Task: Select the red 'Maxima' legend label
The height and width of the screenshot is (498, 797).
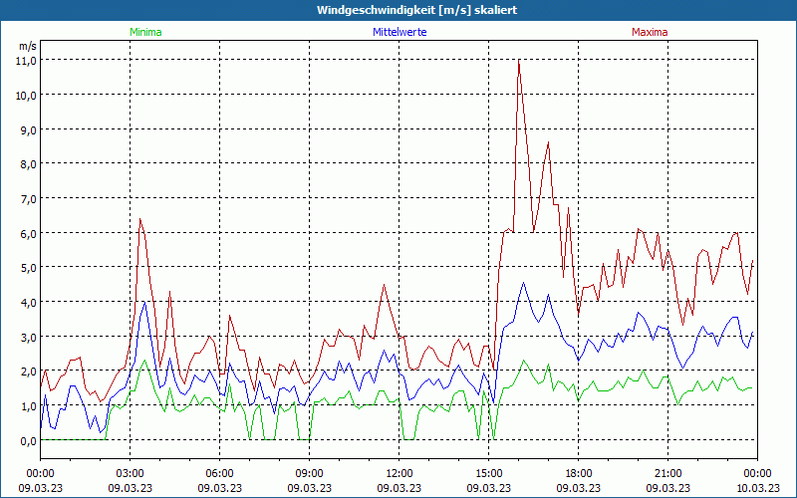Action: coord(650,32)
